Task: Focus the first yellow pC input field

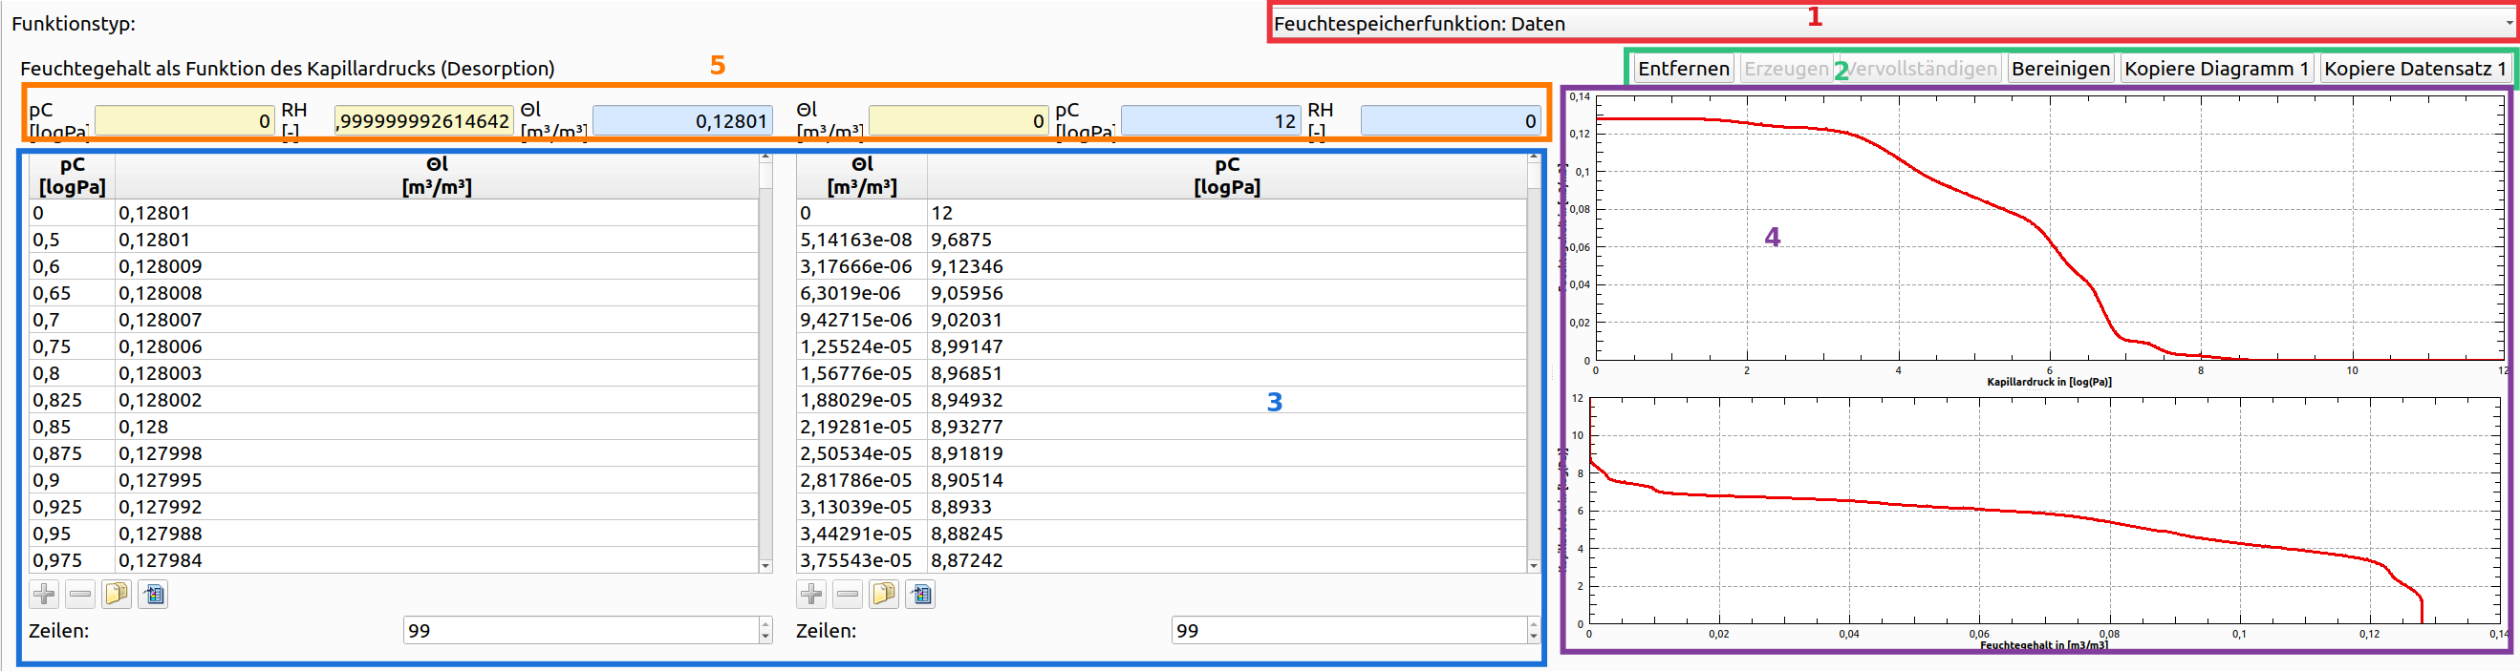Action: 184,121
